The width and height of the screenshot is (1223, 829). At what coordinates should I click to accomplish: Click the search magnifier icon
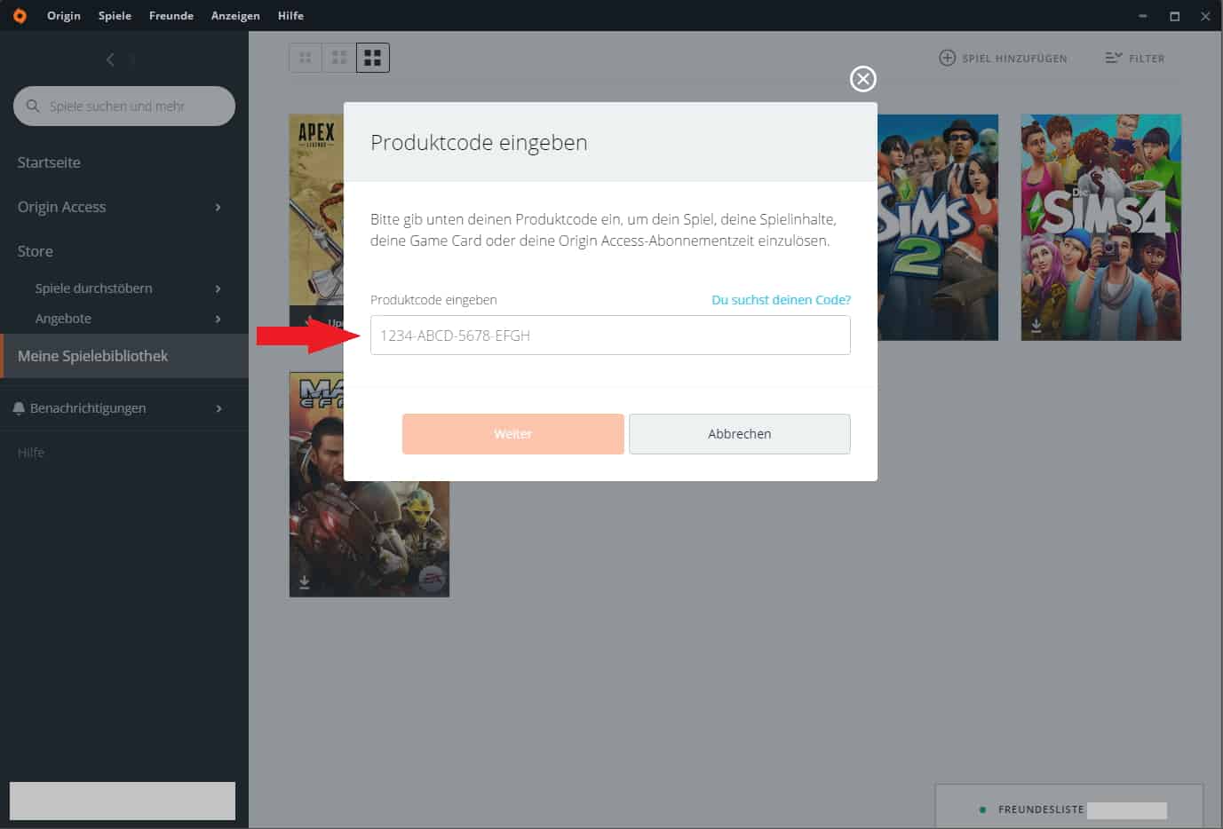click(x=33, y=106)
